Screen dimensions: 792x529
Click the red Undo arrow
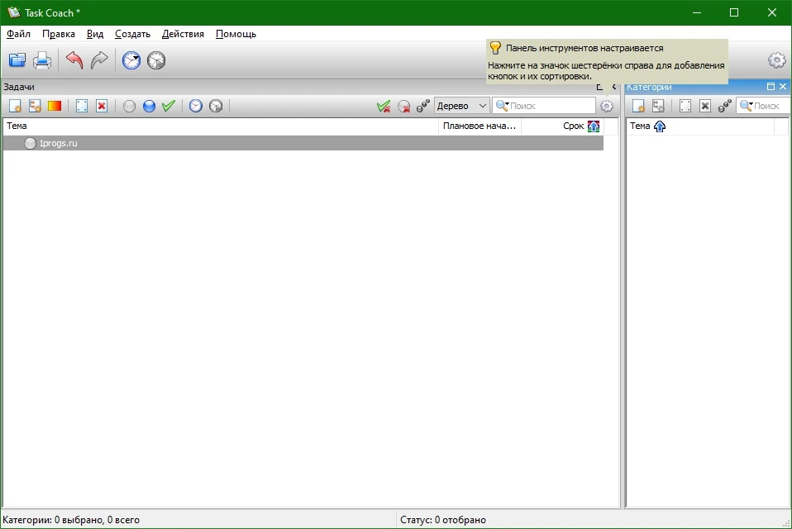pos(74,60)
